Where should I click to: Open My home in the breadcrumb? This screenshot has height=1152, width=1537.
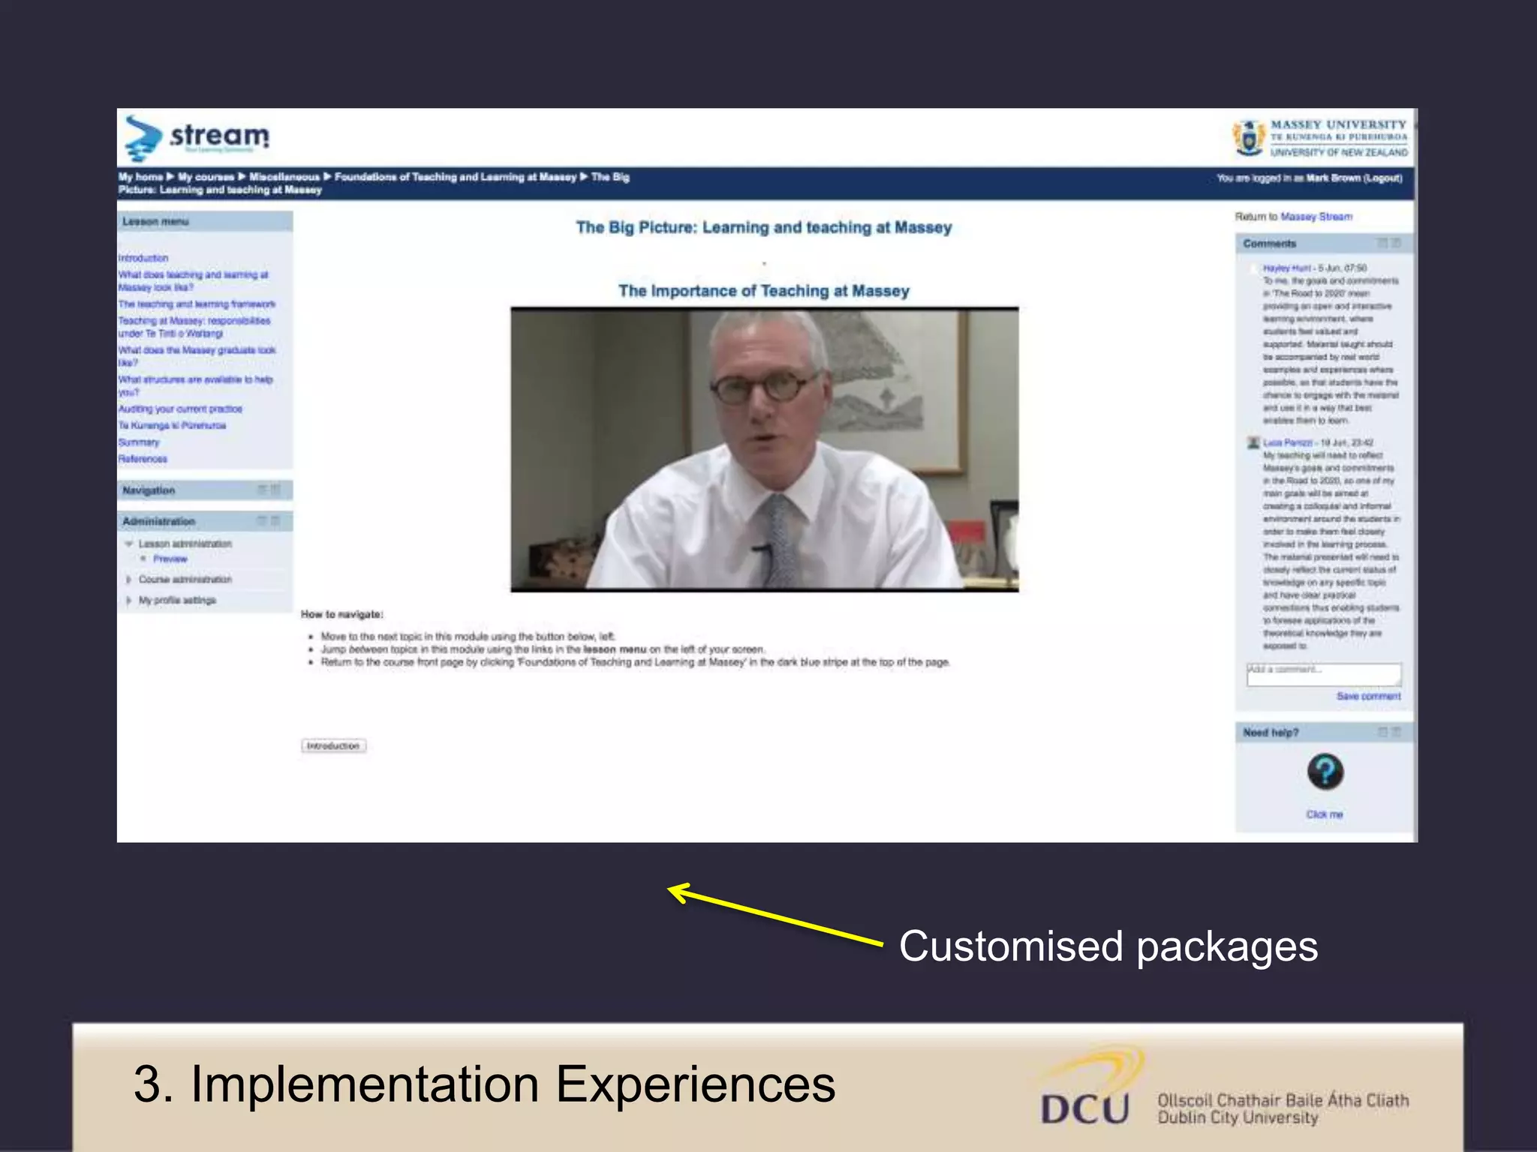pyautogui.click(x=140, y=177)
